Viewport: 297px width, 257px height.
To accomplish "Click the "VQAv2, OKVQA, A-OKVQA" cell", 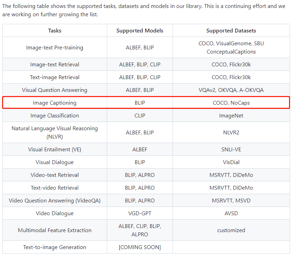I will click(x=231, y=90).
